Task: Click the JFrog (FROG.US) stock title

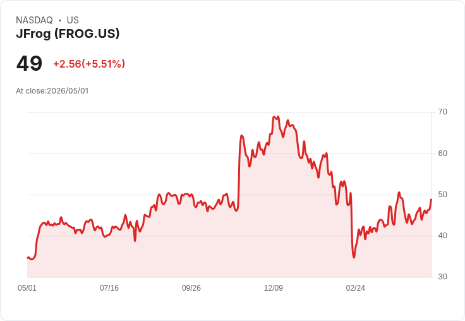Action: (x=68, y=34)
